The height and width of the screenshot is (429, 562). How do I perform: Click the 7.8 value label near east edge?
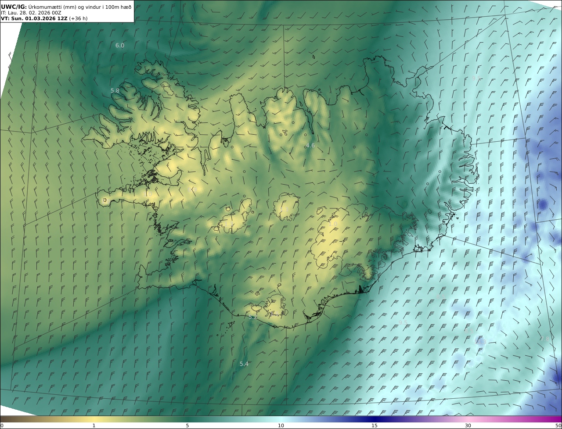544,339
